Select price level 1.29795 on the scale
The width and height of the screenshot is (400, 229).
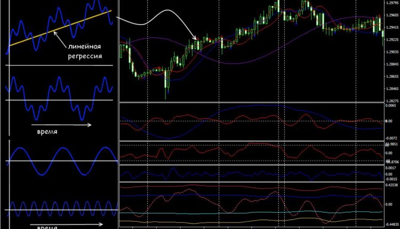[x=393, y=3]
